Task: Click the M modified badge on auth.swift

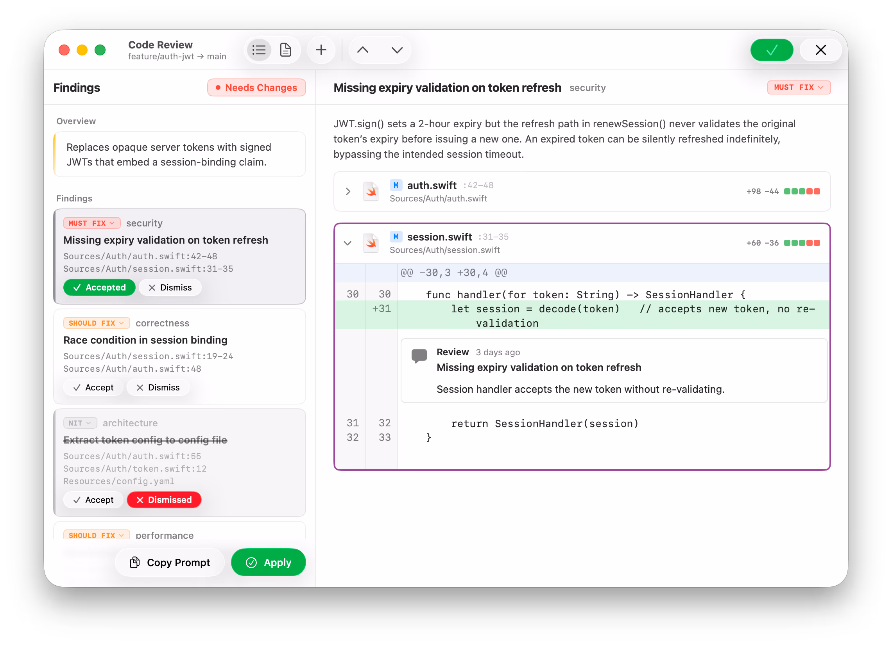Action: click(396, 185)
